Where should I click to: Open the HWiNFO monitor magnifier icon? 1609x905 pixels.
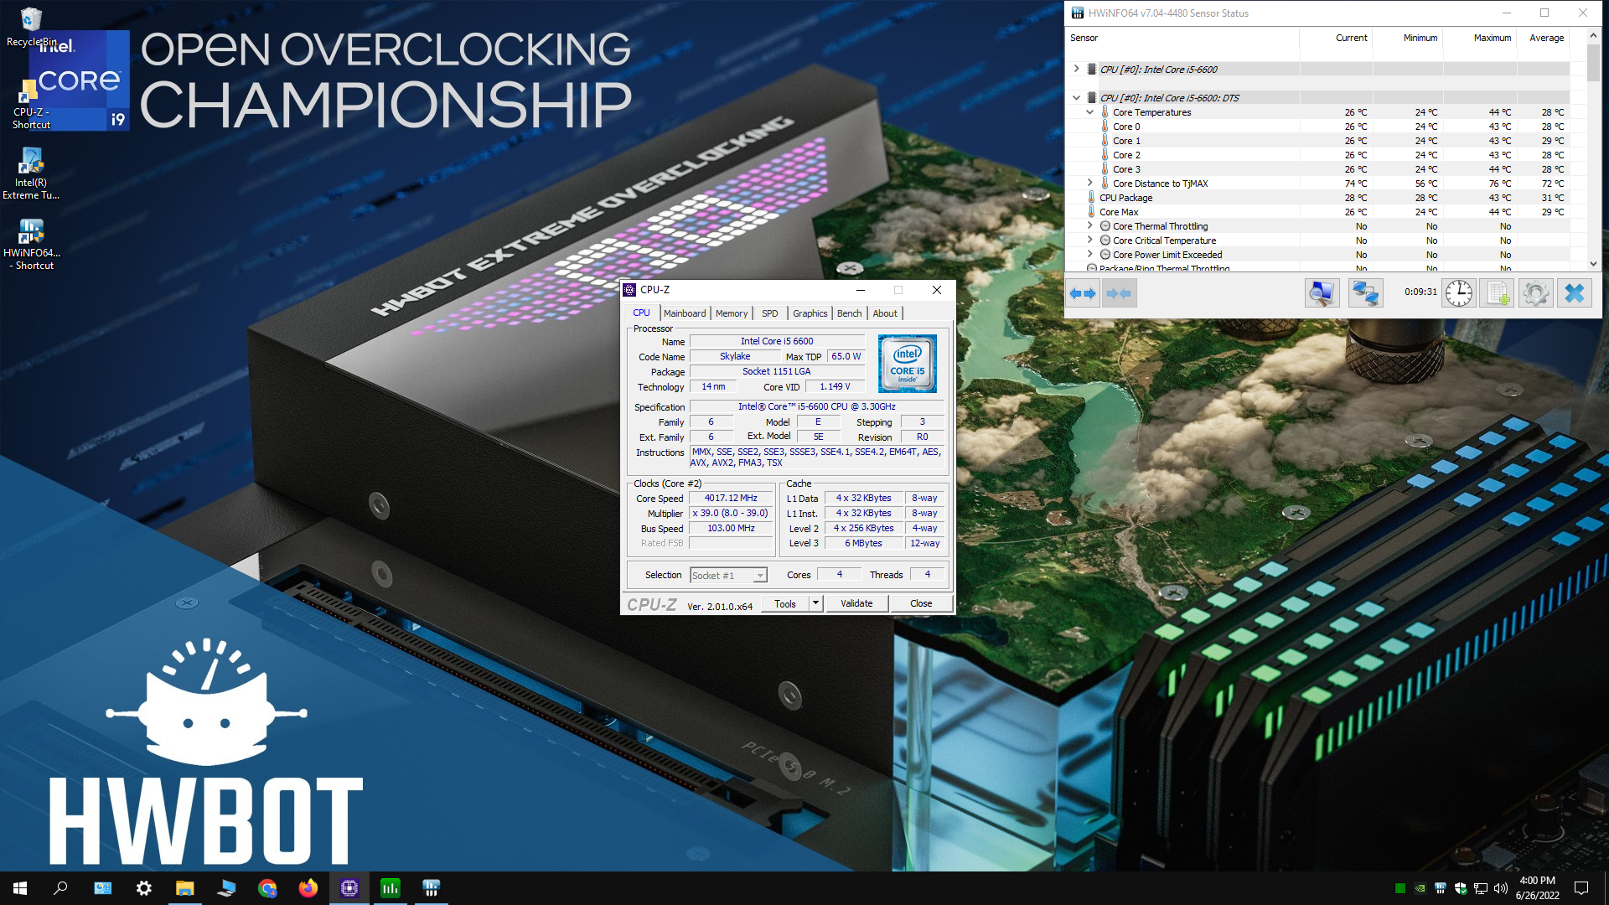[x=1322, y=293]
